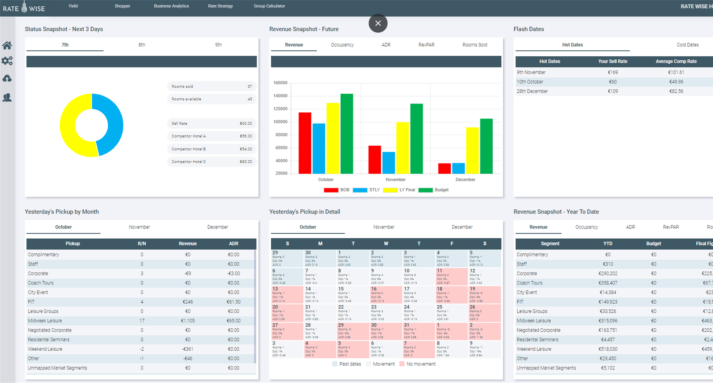Toggle LY Final yellow legend item
713x383 pixels.
click(390, 190)
